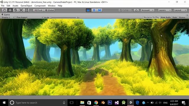Toggle the Stats overlay
This screenshot has height=106, width=189.
coord(175,17)
